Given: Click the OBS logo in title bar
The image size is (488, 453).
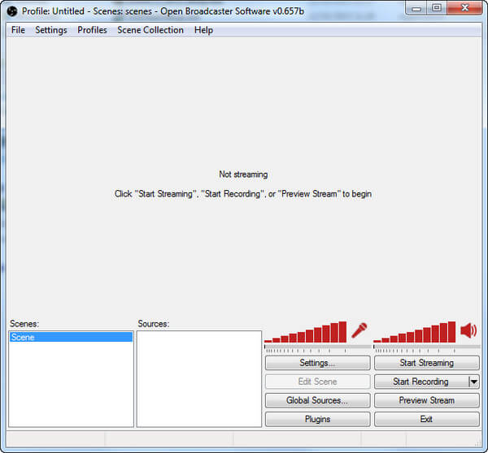Looking at the screenshot, I should pos(12,11).
